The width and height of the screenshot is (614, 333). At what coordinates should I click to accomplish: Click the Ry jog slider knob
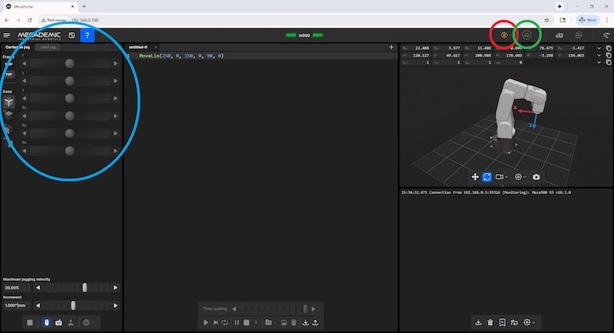pos(70,134)
